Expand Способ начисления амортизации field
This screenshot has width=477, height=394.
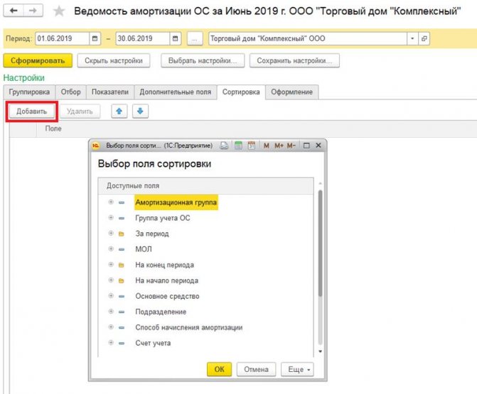pyautogui.click(x=111, y=327)
